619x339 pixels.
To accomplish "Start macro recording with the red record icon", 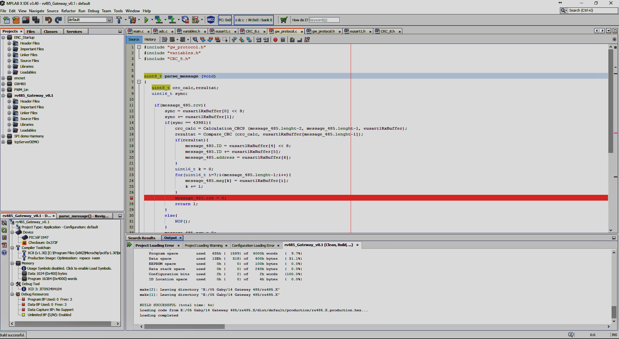I will [275, 40].
